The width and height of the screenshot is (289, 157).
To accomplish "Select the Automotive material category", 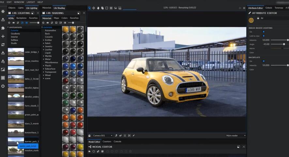I will coord(50,30).
